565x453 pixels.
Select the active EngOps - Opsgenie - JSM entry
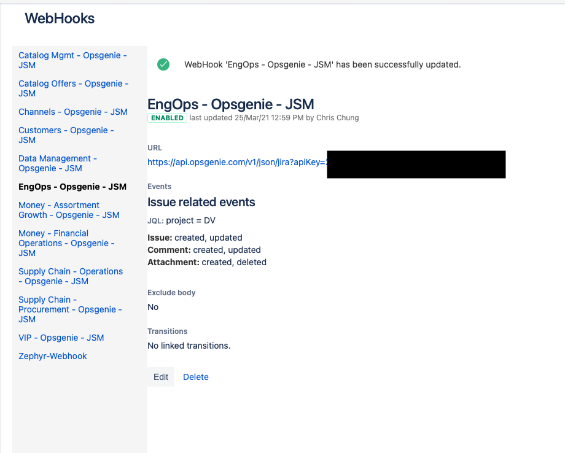[x=72, y=187]
